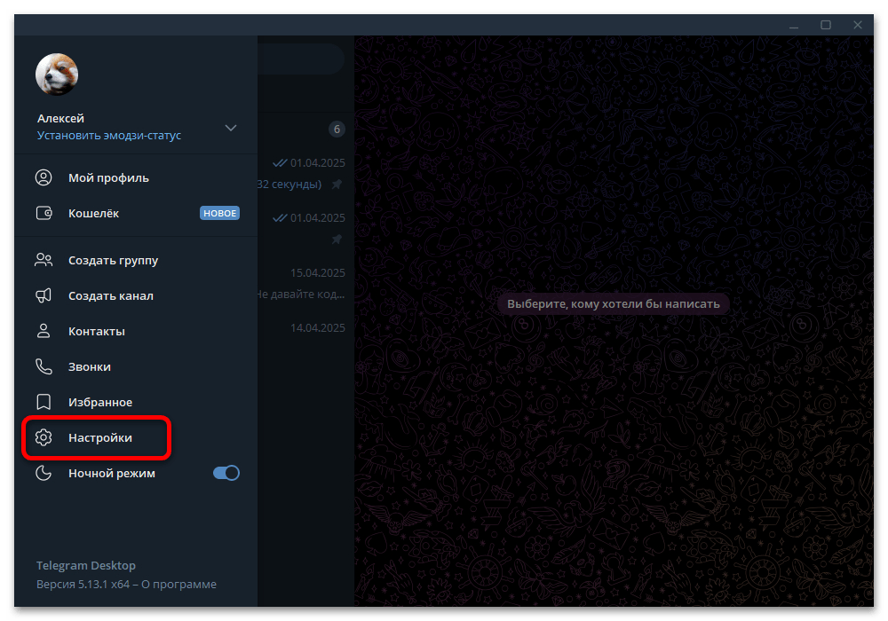The width and height of the screenshot is (888, 621).
Task: Open the chat dated 15.04.2025
Action: [x=306, y=283]
